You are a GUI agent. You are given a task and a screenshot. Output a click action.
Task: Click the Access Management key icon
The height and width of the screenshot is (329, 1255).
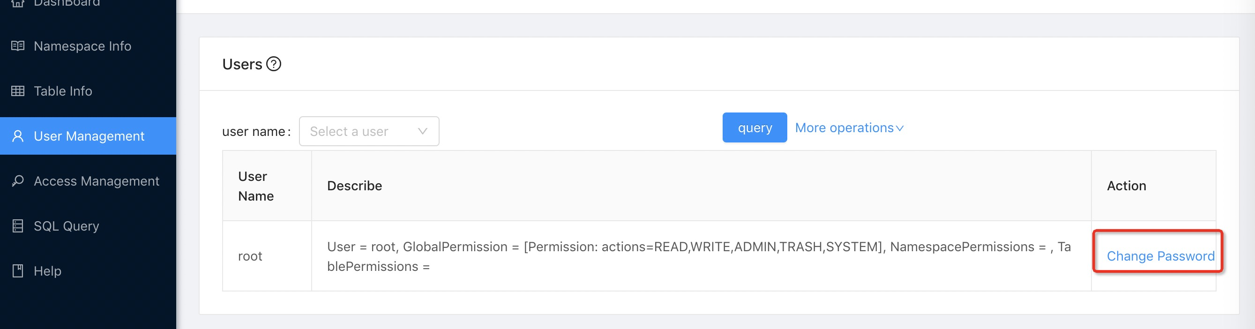tap(17, 181)
